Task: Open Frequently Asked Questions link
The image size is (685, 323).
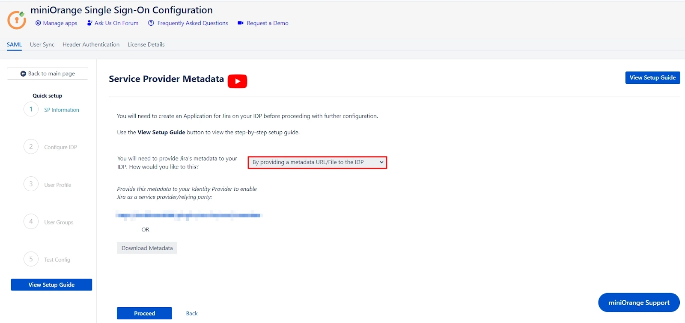Action: 193,23
